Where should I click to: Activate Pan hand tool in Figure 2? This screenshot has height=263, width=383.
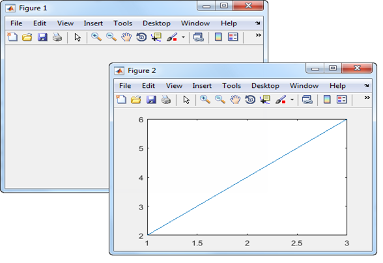coord(235,100)
